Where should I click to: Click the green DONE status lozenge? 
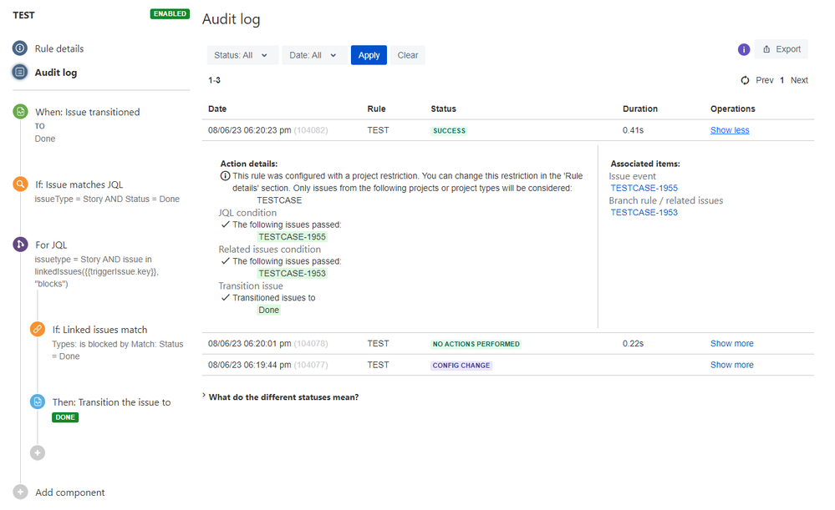pos(65,417)
